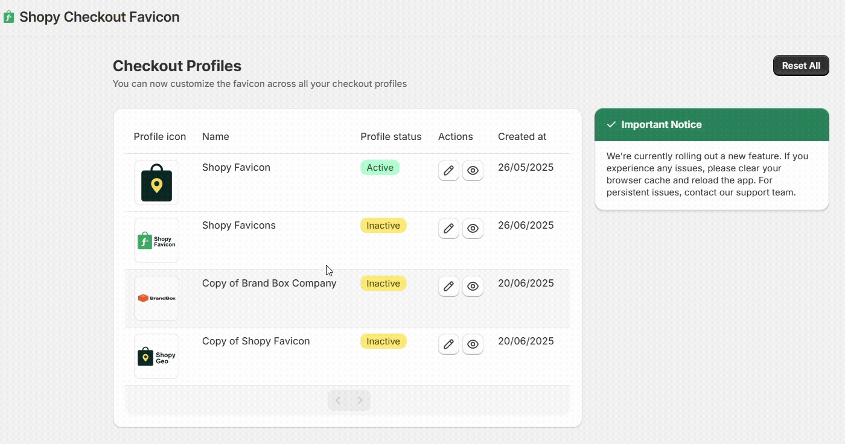
Task: Select the Copy of Shopy Favicon name
Action: (256, 341)
